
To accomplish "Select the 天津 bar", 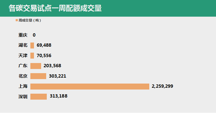I will (x=32, y=56).
